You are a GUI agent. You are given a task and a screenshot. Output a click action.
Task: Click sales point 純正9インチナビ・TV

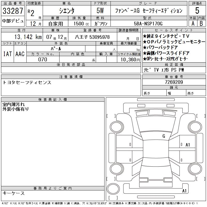coord(166,36)
